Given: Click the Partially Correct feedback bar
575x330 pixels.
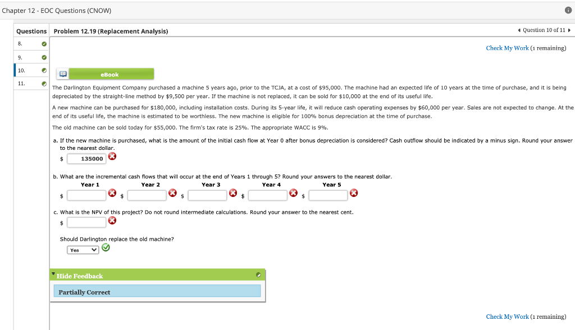Looking at the screenshot, I should [157, 291].
